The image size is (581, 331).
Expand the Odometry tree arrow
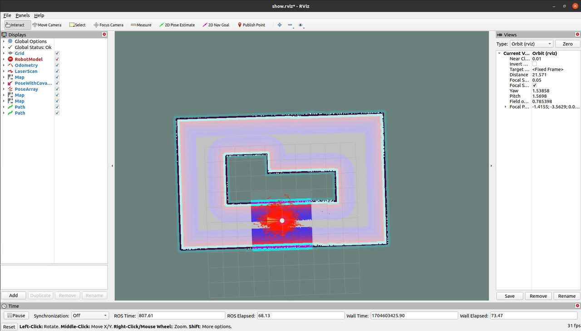click(4, 65)
